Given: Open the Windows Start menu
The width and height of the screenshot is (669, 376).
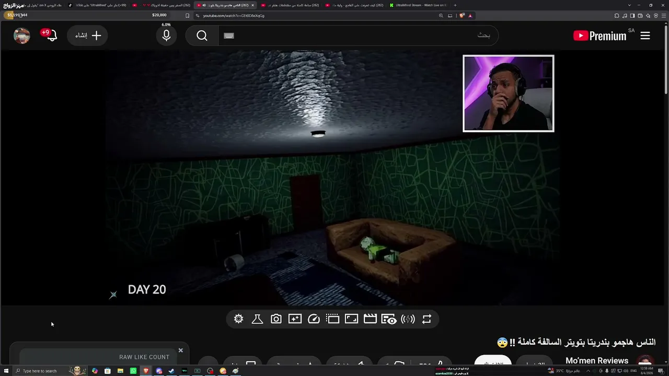Looking at the screenshot, I should click(x=6, y=371).
